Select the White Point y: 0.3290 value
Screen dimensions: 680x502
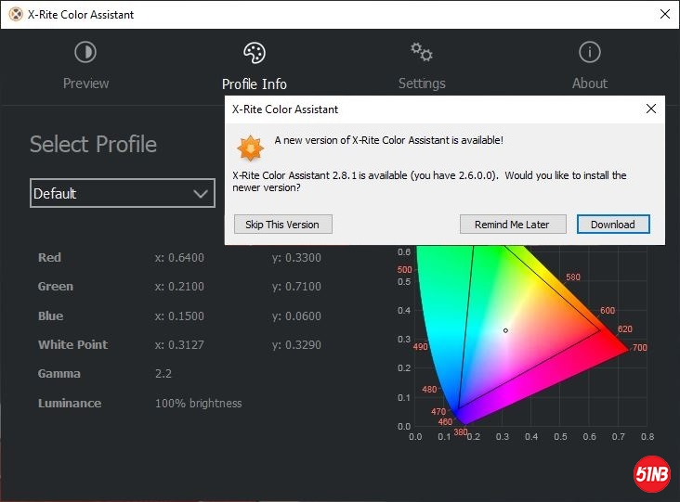[296, 345]
